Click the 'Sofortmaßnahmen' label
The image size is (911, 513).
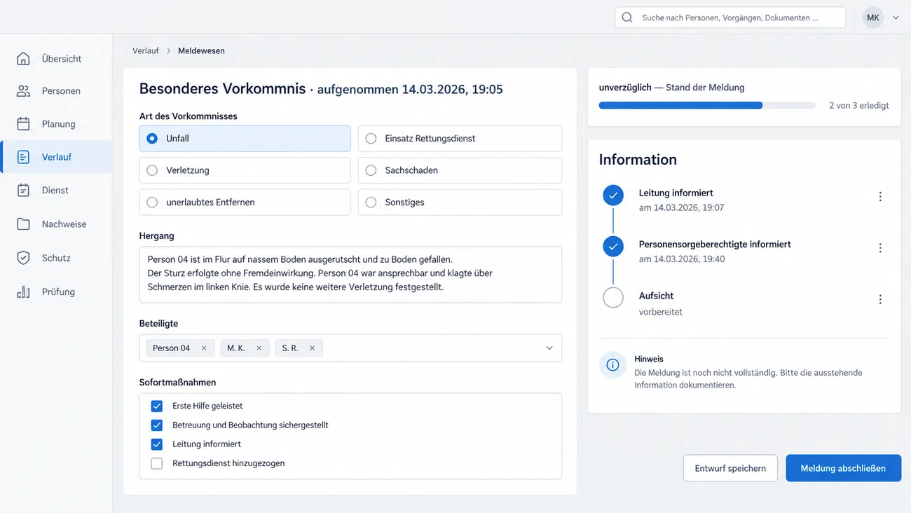coord(177,383)
